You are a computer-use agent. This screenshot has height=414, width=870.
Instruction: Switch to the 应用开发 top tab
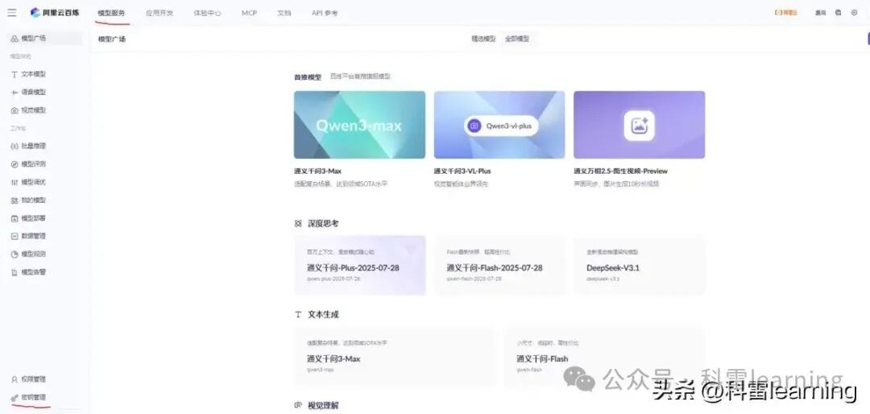coord(159,13)
